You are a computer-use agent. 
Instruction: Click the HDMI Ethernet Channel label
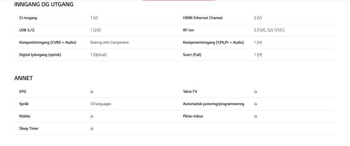coord(203,18)
